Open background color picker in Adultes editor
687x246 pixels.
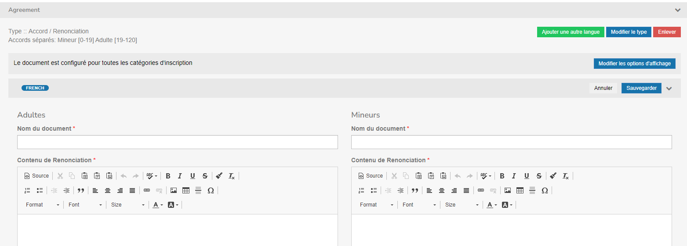tap(173, 205)
